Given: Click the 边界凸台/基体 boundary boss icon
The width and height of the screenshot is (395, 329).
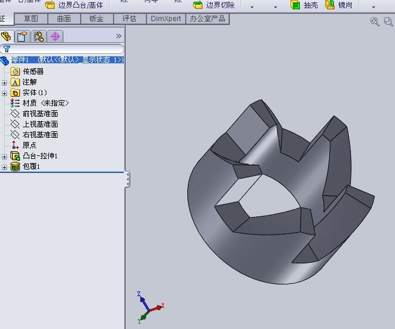Looking at the screenshot, I should pos(50,5).
